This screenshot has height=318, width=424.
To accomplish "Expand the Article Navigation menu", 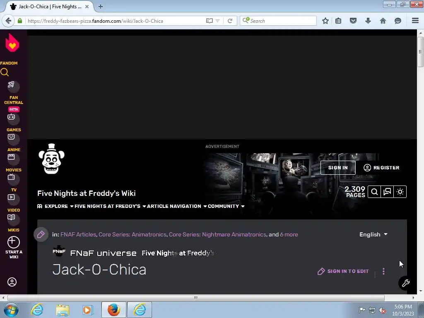I will [x=177, y=206].
